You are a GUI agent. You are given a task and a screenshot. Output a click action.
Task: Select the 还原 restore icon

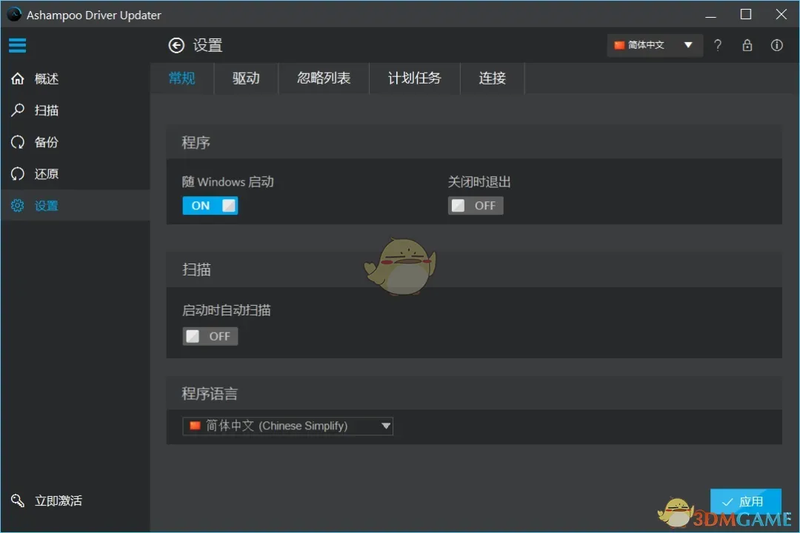17,174
